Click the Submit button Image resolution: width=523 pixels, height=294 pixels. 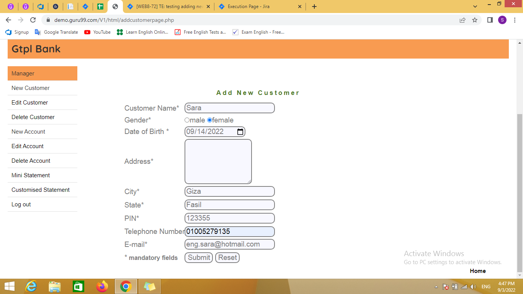199,258
